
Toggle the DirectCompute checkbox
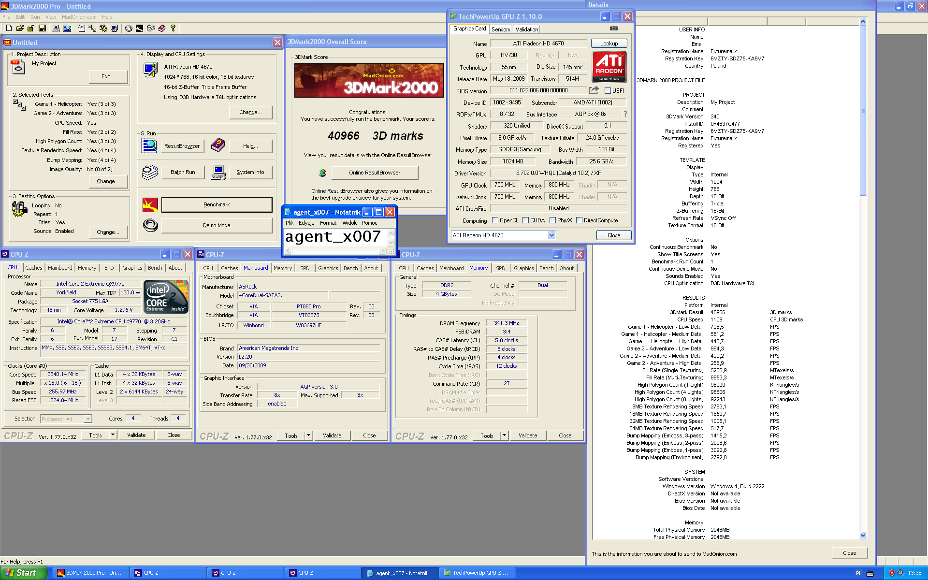click(579, 220)
